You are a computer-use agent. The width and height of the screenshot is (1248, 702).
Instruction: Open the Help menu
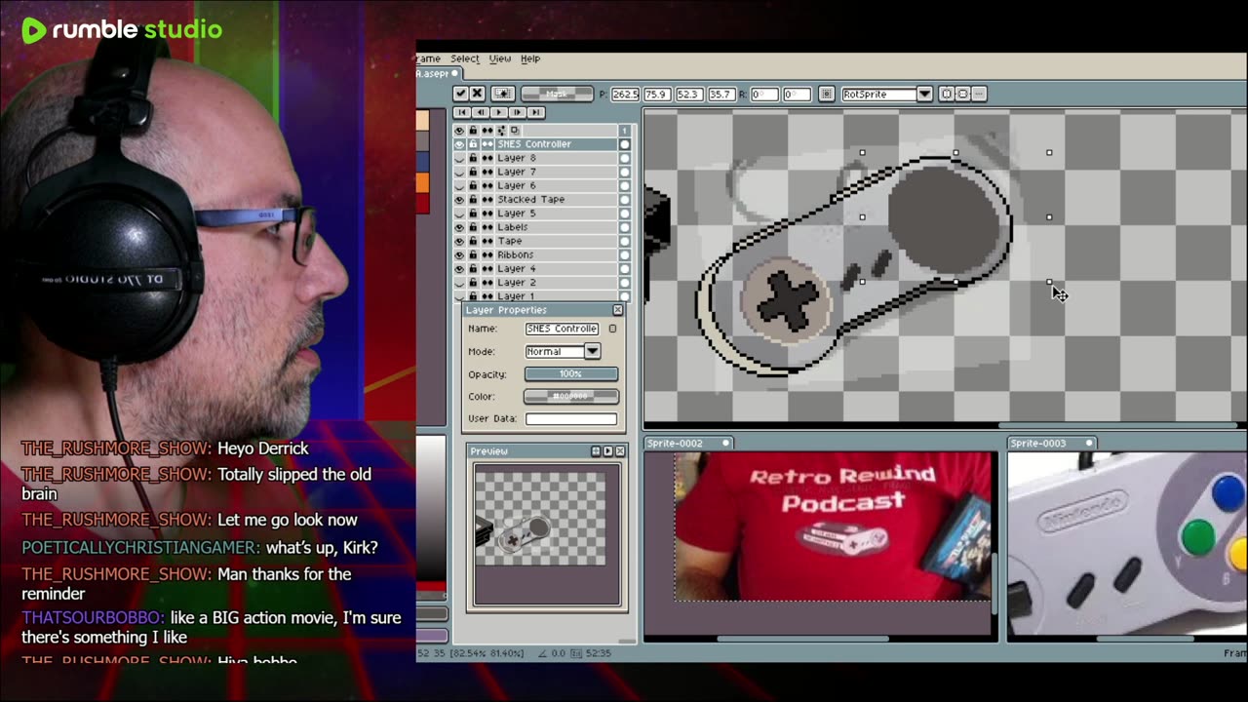(530, 58)
